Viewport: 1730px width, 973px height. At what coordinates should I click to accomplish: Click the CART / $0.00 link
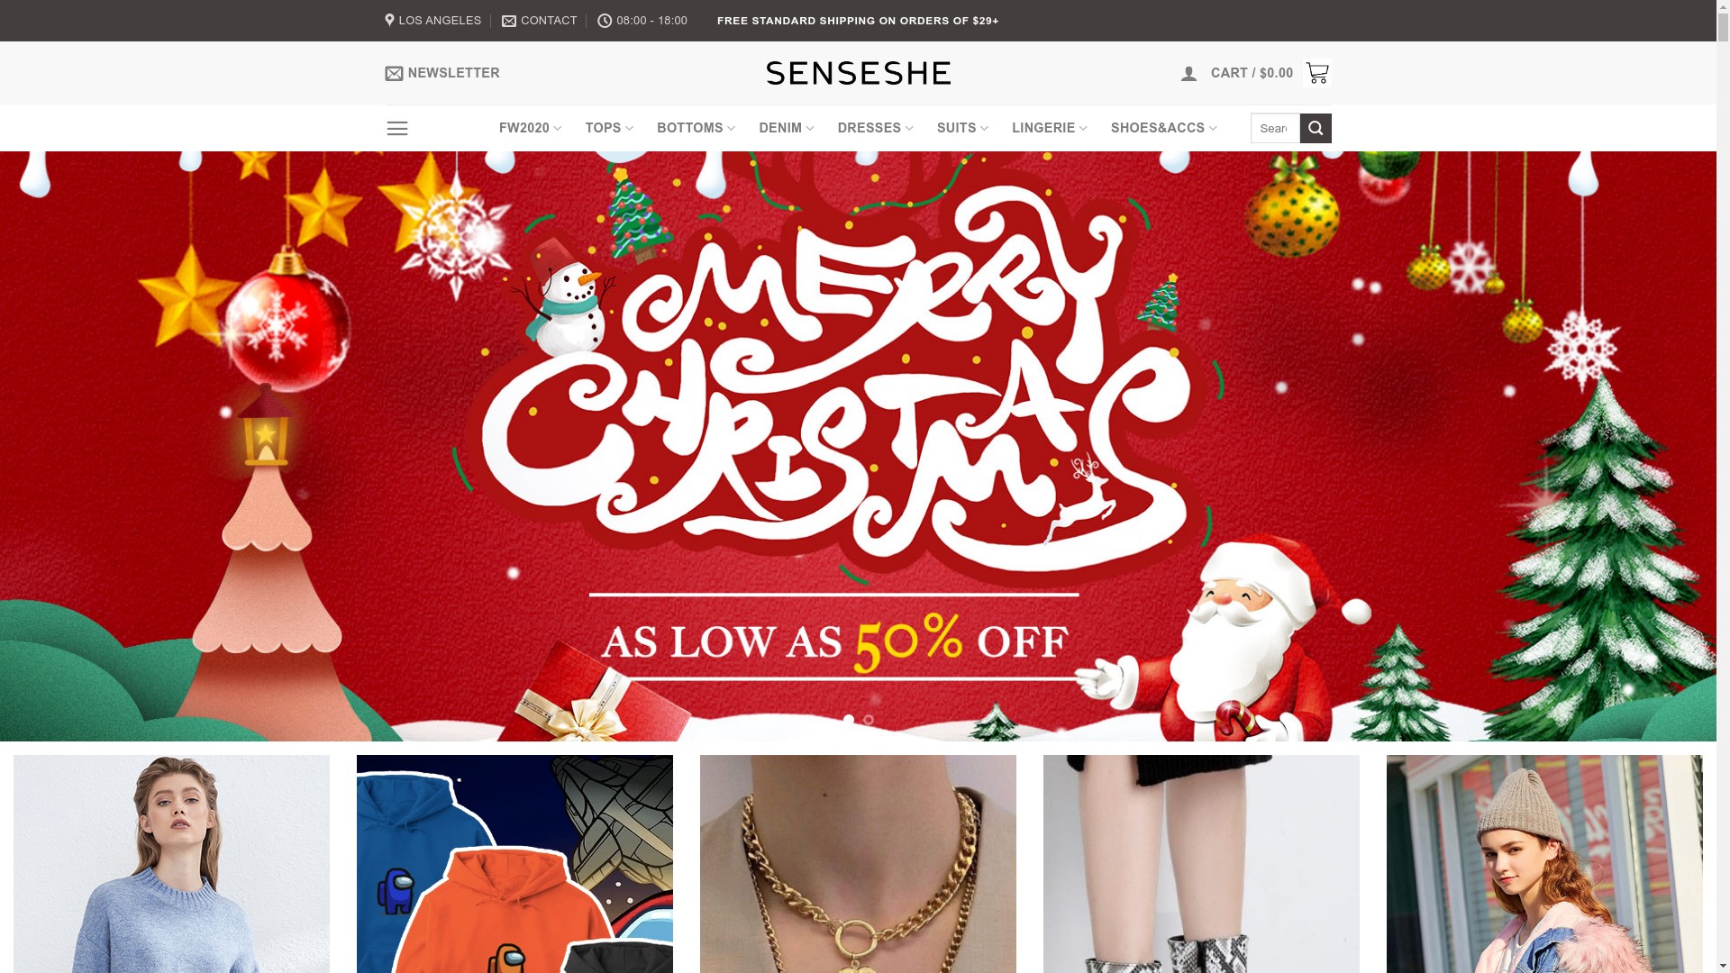[x=1252, y=73]
